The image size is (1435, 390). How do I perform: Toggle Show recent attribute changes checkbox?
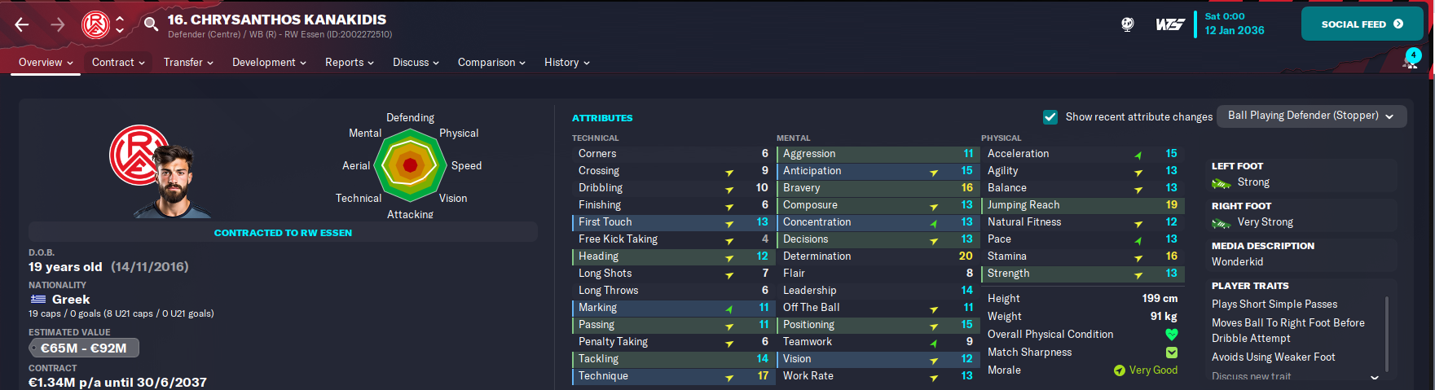(x=1050, y=117)
